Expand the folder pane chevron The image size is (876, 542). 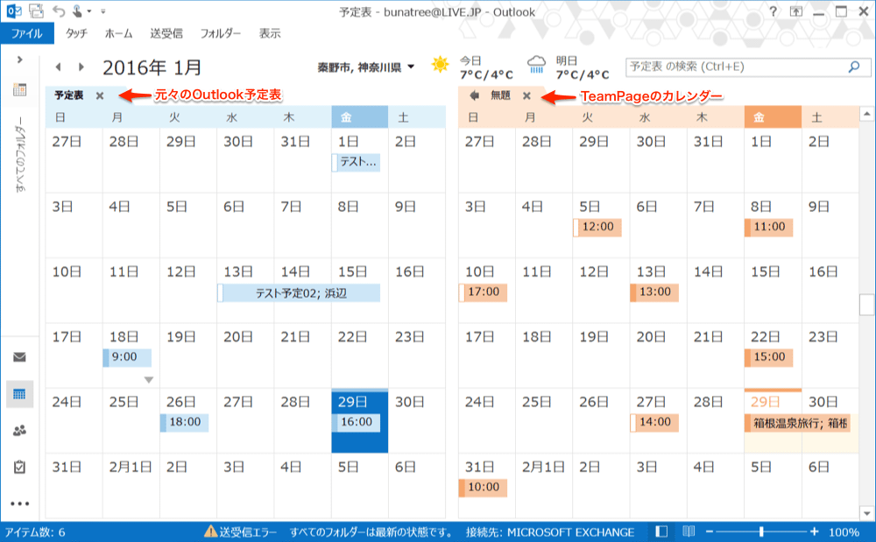pos(19,60)
